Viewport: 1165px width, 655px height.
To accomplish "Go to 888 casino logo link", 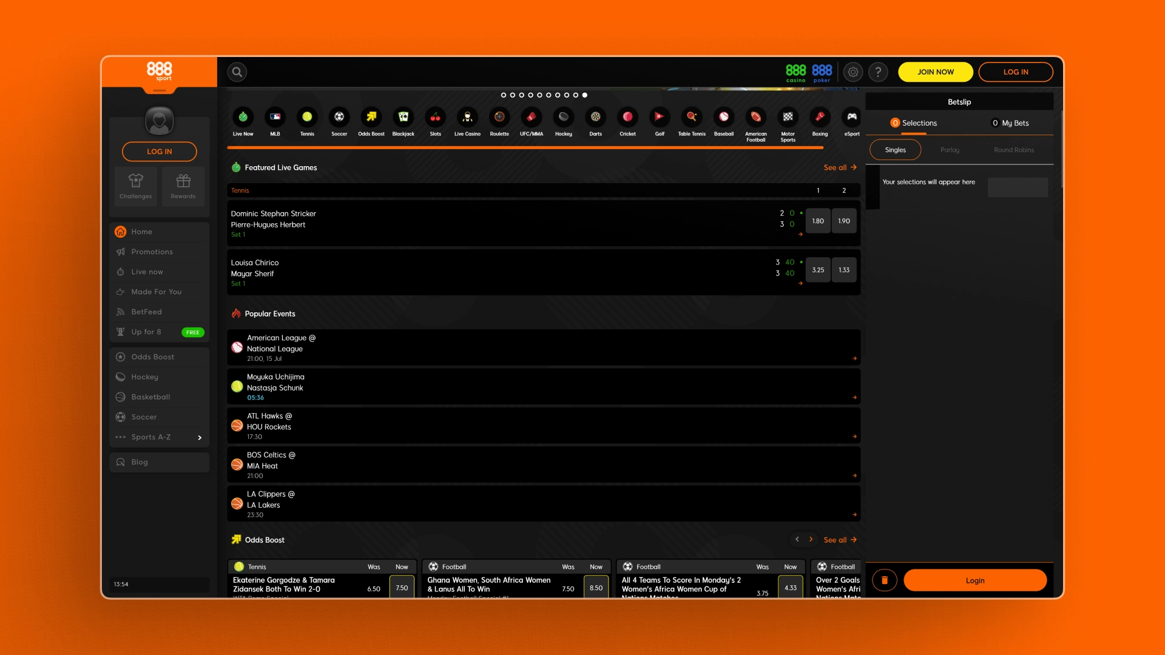I will tap(795, 73).
